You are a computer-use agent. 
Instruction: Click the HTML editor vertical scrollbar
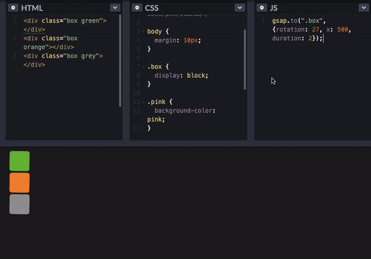tap(120, 61)
